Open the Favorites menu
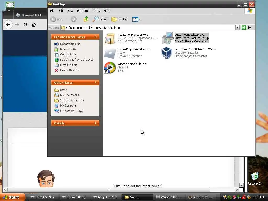The height and width of the screenshot is (201, 268). coord(83,11)
